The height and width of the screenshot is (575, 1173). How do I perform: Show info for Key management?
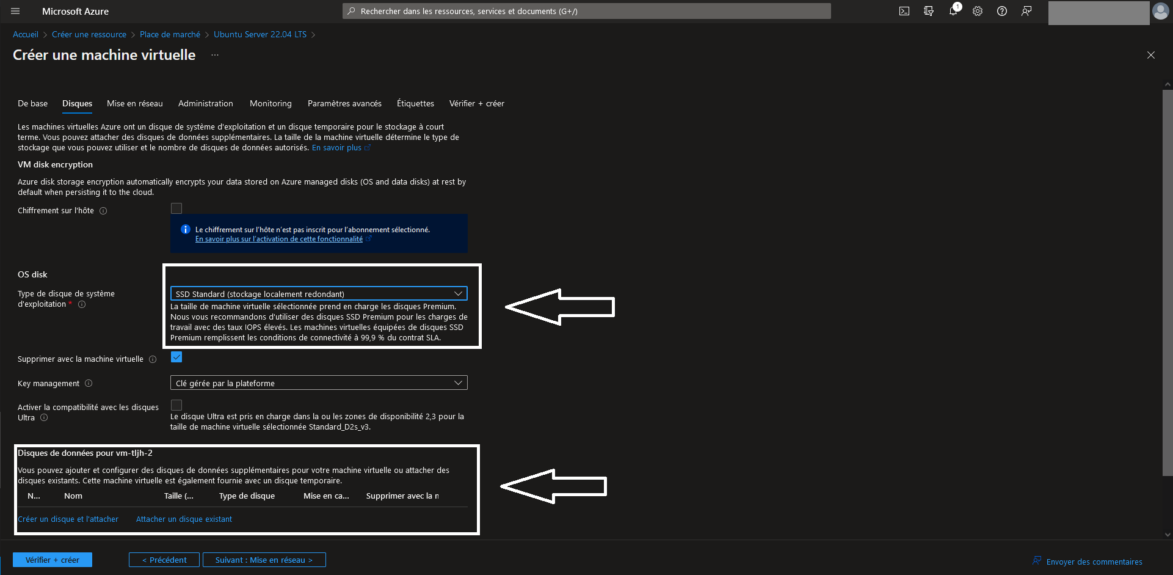pos(89,383)
